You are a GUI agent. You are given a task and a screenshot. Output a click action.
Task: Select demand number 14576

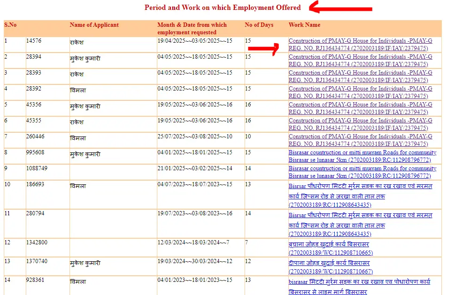(x=34, y=41)
